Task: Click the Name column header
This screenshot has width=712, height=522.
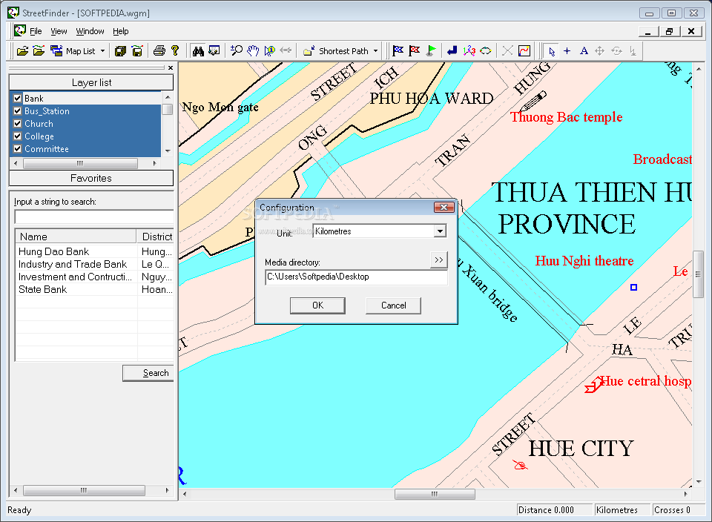Action: click(x=76, y=237)
